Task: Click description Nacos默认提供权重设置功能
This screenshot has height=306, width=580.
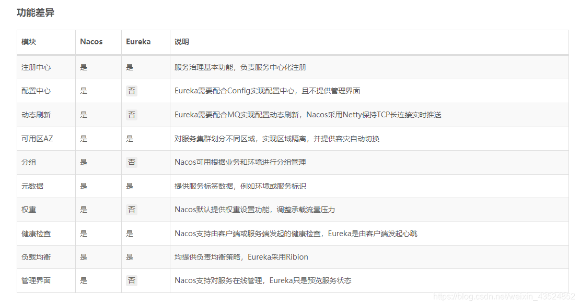Action: click(x=254, y=210)
